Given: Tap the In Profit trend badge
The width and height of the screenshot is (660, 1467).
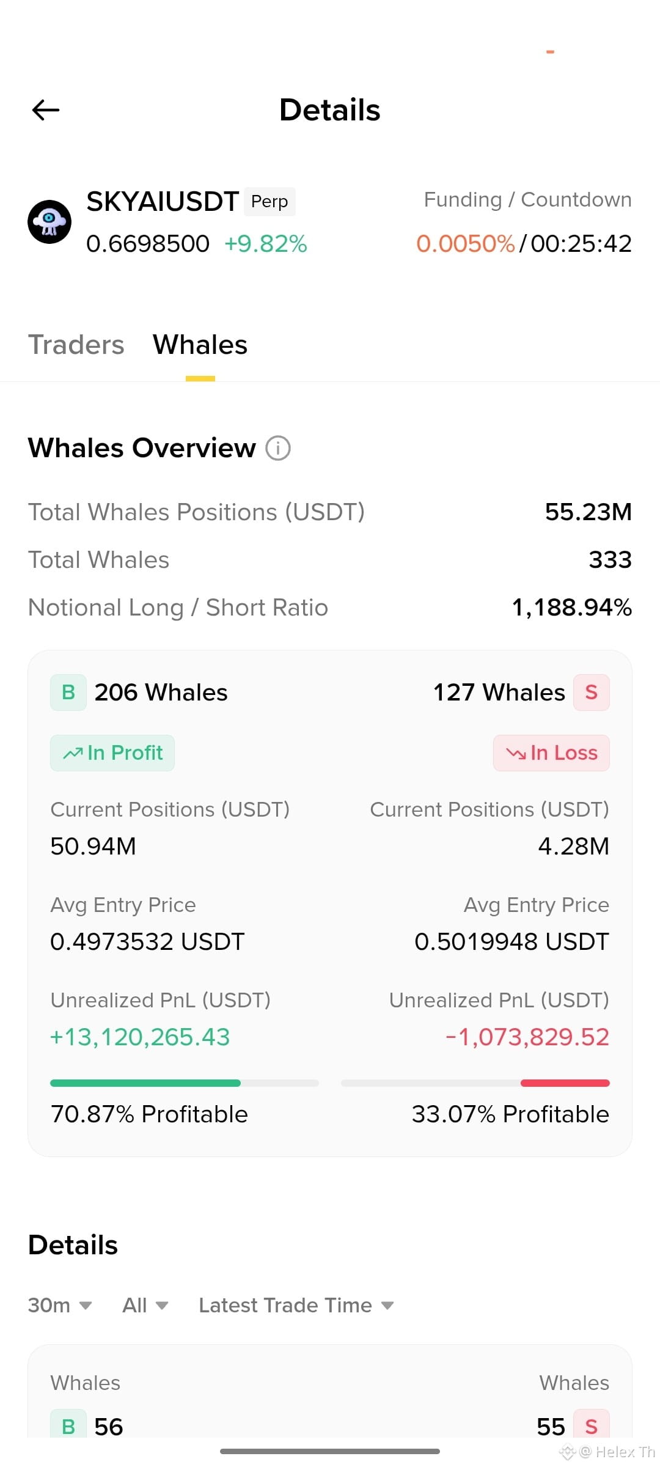Looking at the screenshot, I should (x=112, y=753).
